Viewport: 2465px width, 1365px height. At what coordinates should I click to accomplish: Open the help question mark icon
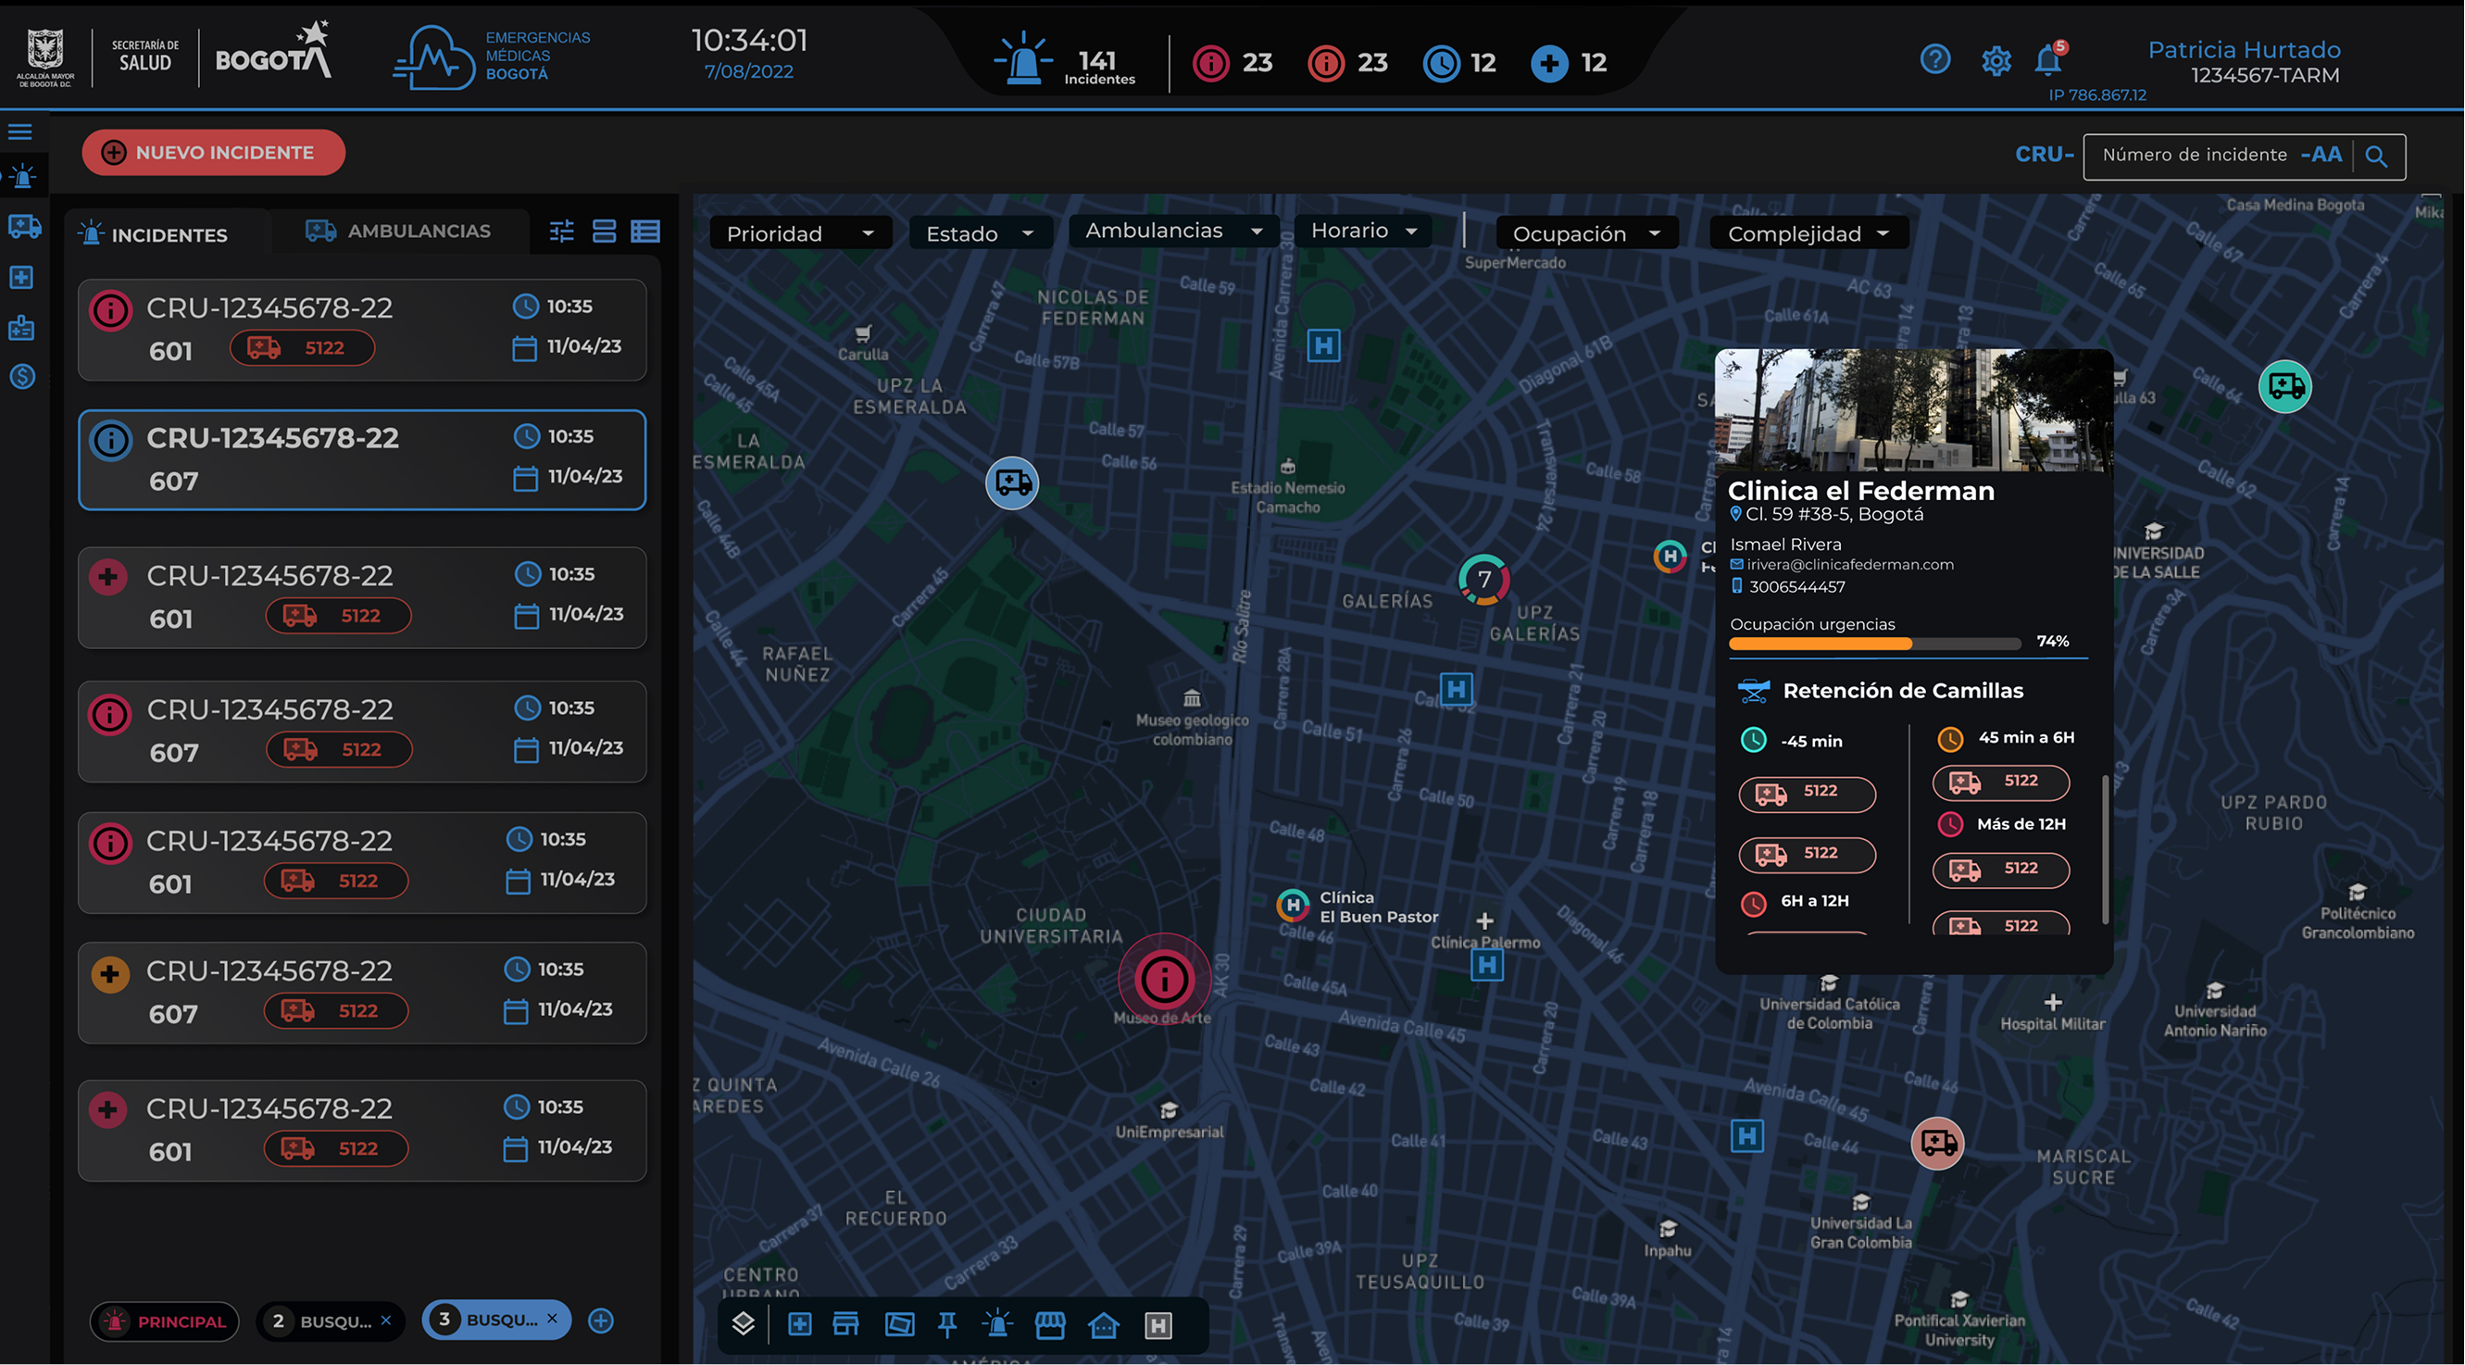tap(1935, 59)
